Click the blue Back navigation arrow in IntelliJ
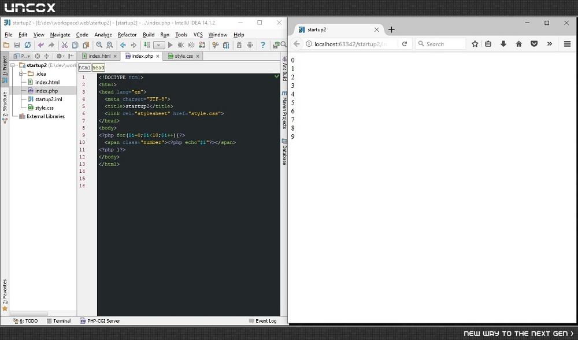The width and height of the screenshot is (578, 340). (x=123, y=45)
